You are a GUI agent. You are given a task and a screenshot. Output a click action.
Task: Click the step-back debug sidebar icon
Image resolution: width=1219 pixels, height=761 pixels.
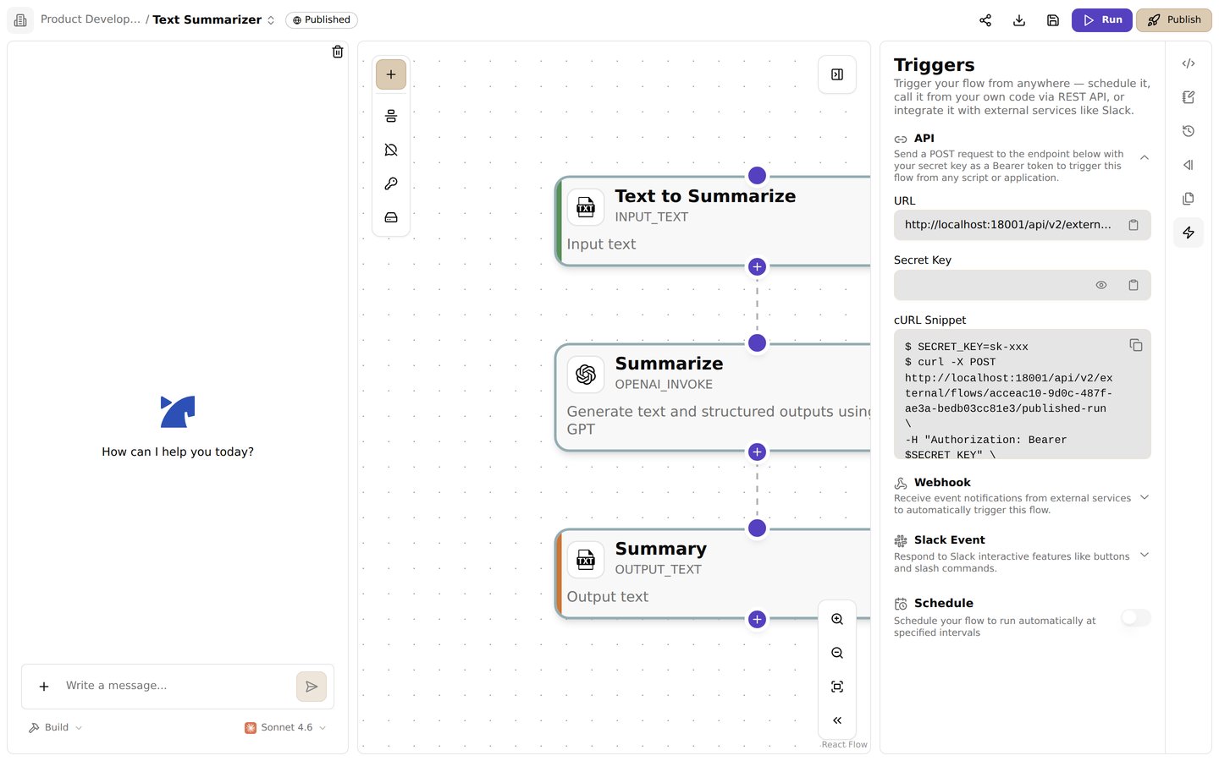point(1189,165)
